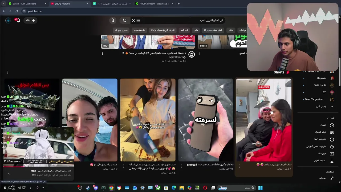Expand the mini player chevron

9,174
